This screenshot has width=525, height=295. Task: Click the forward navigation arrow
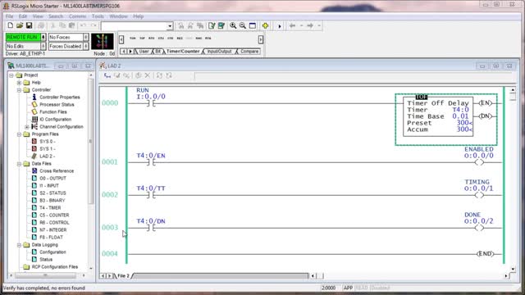pos(310,25)
